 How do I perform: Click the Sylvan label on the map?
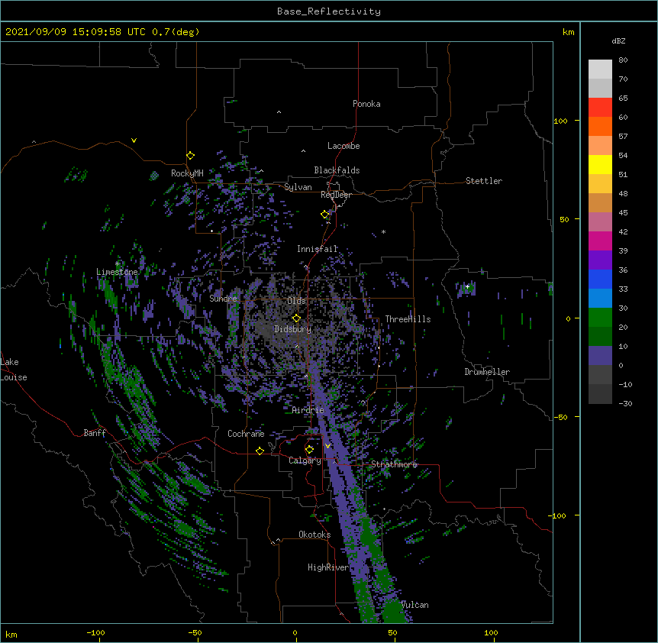(298, 187)
